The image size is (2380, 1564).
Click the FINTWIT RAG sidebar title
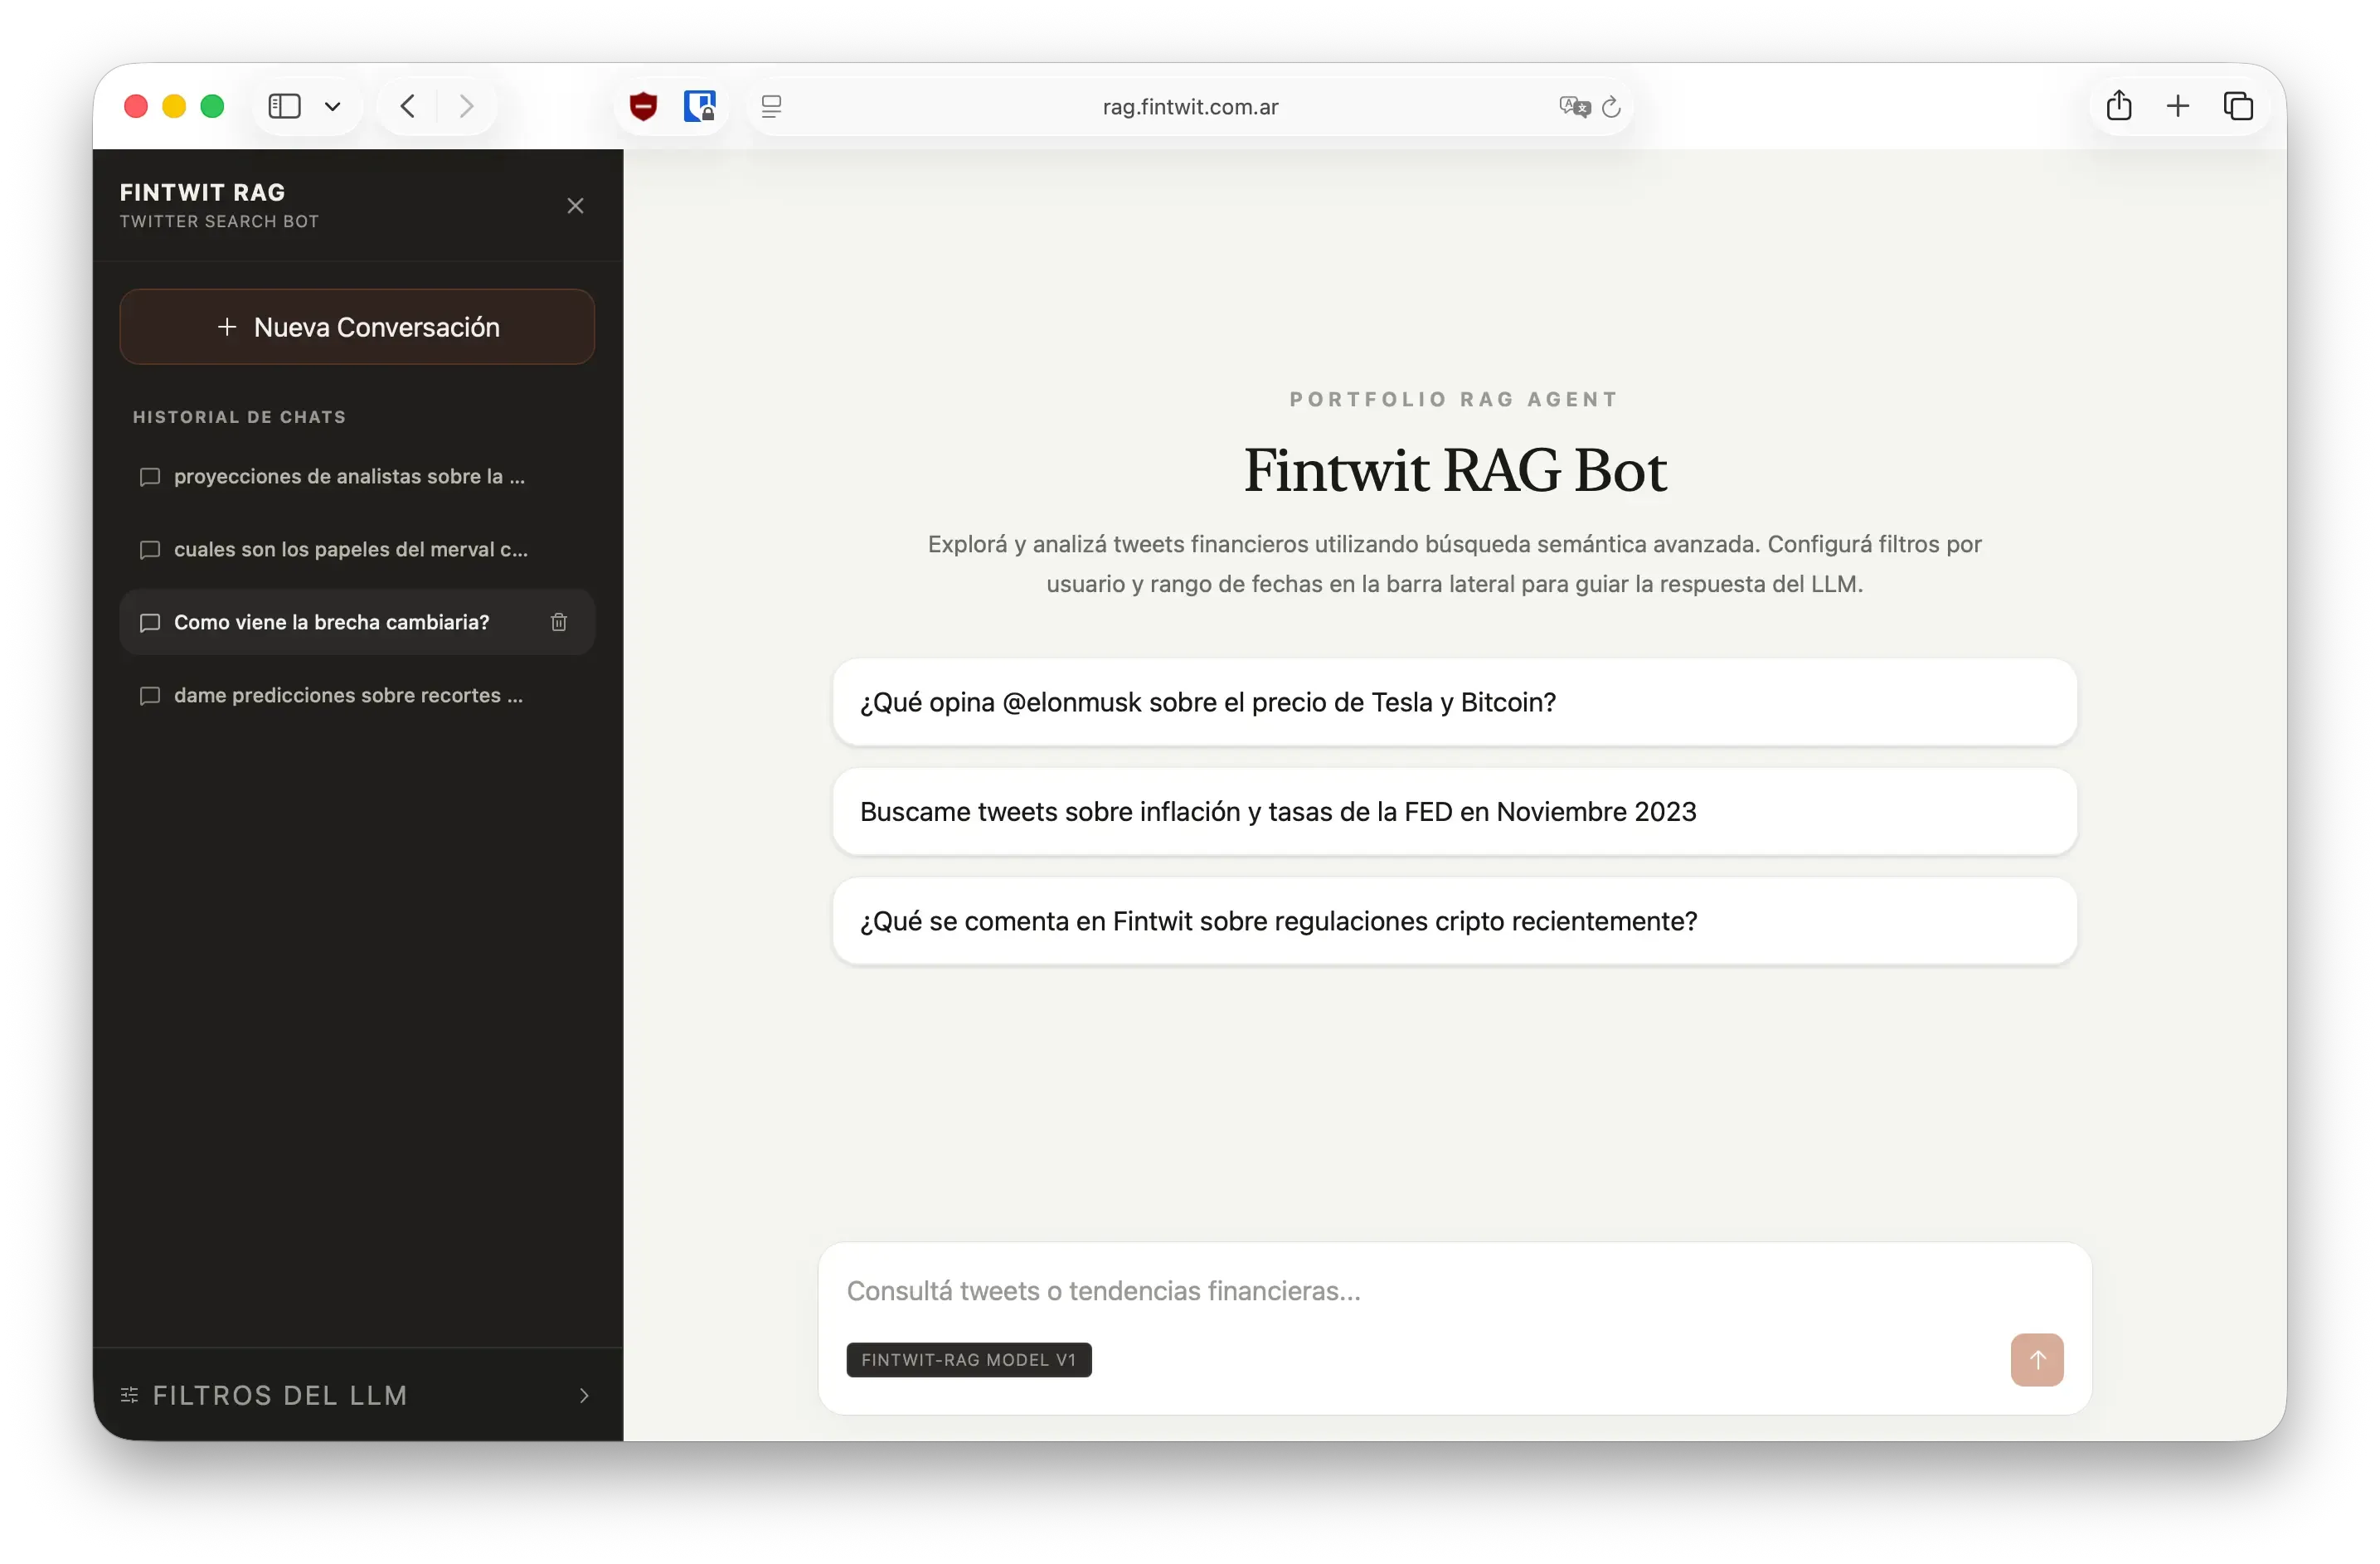(202, 192)
